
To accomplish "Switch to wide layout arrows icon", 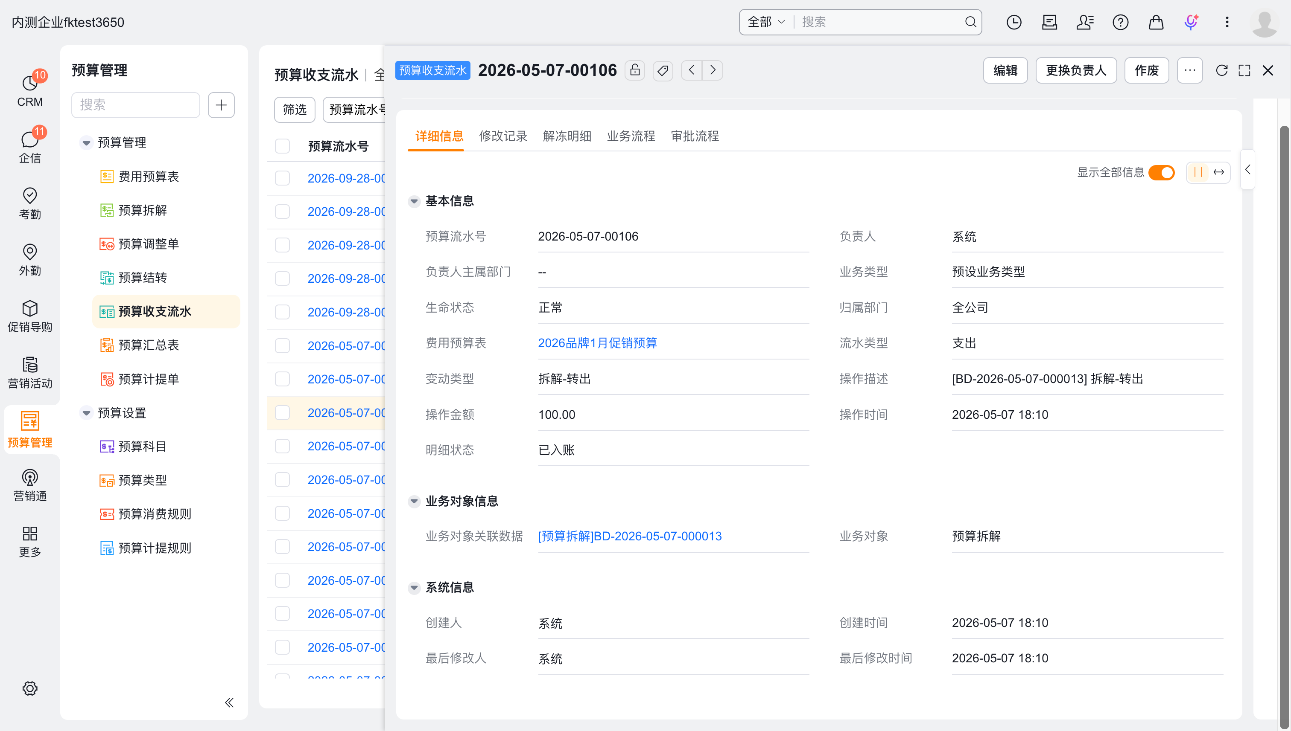I will point(1218,172).
